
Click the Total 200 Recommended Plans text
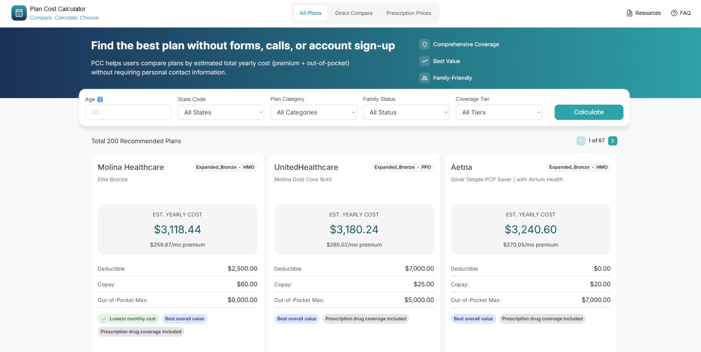pyautogui.click(x=136, y=141)
